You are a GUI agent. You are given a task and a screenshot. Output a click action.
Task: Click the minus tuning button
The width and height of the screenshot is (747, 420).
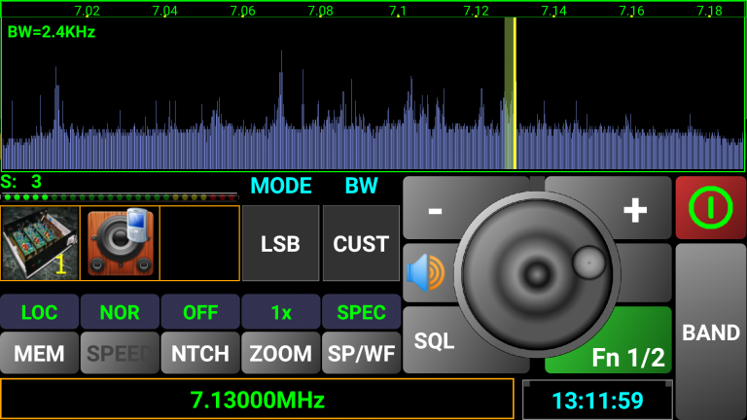[x=435, y=210]
